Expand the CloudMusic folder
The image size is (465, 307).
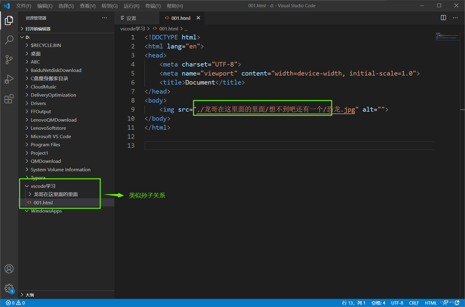(66, 87)
